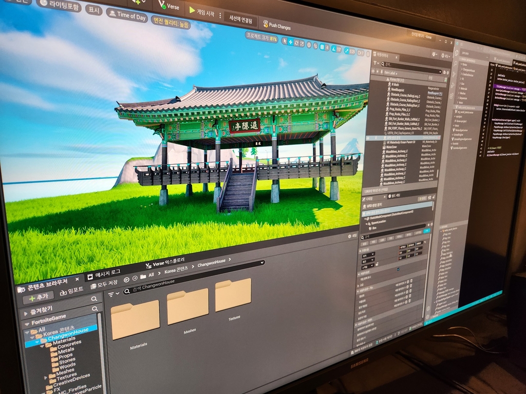526x394 pixels.
Task: Click the Import icon in content browser
Action: coord(71,291)
